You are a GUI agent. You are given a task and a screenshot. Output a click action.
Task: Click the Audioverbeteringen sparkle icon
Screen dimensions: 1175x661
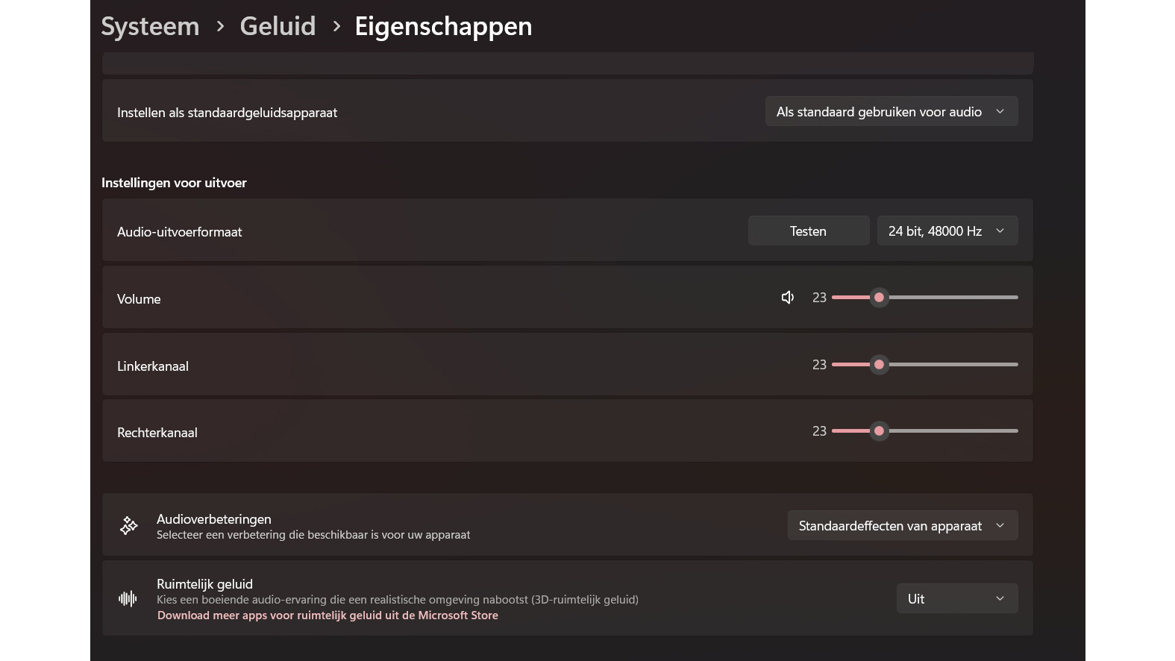pos(128,525)
